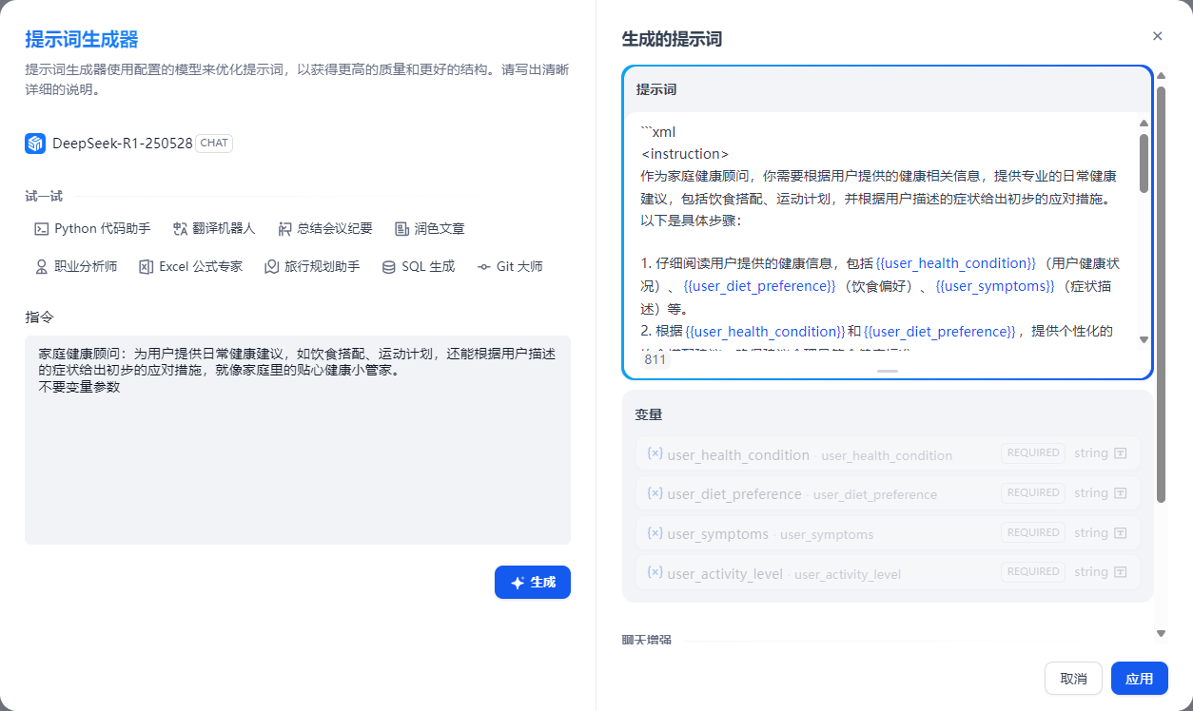
Task: Click the database icon beside SQL 生成
Action: (389, 267)
